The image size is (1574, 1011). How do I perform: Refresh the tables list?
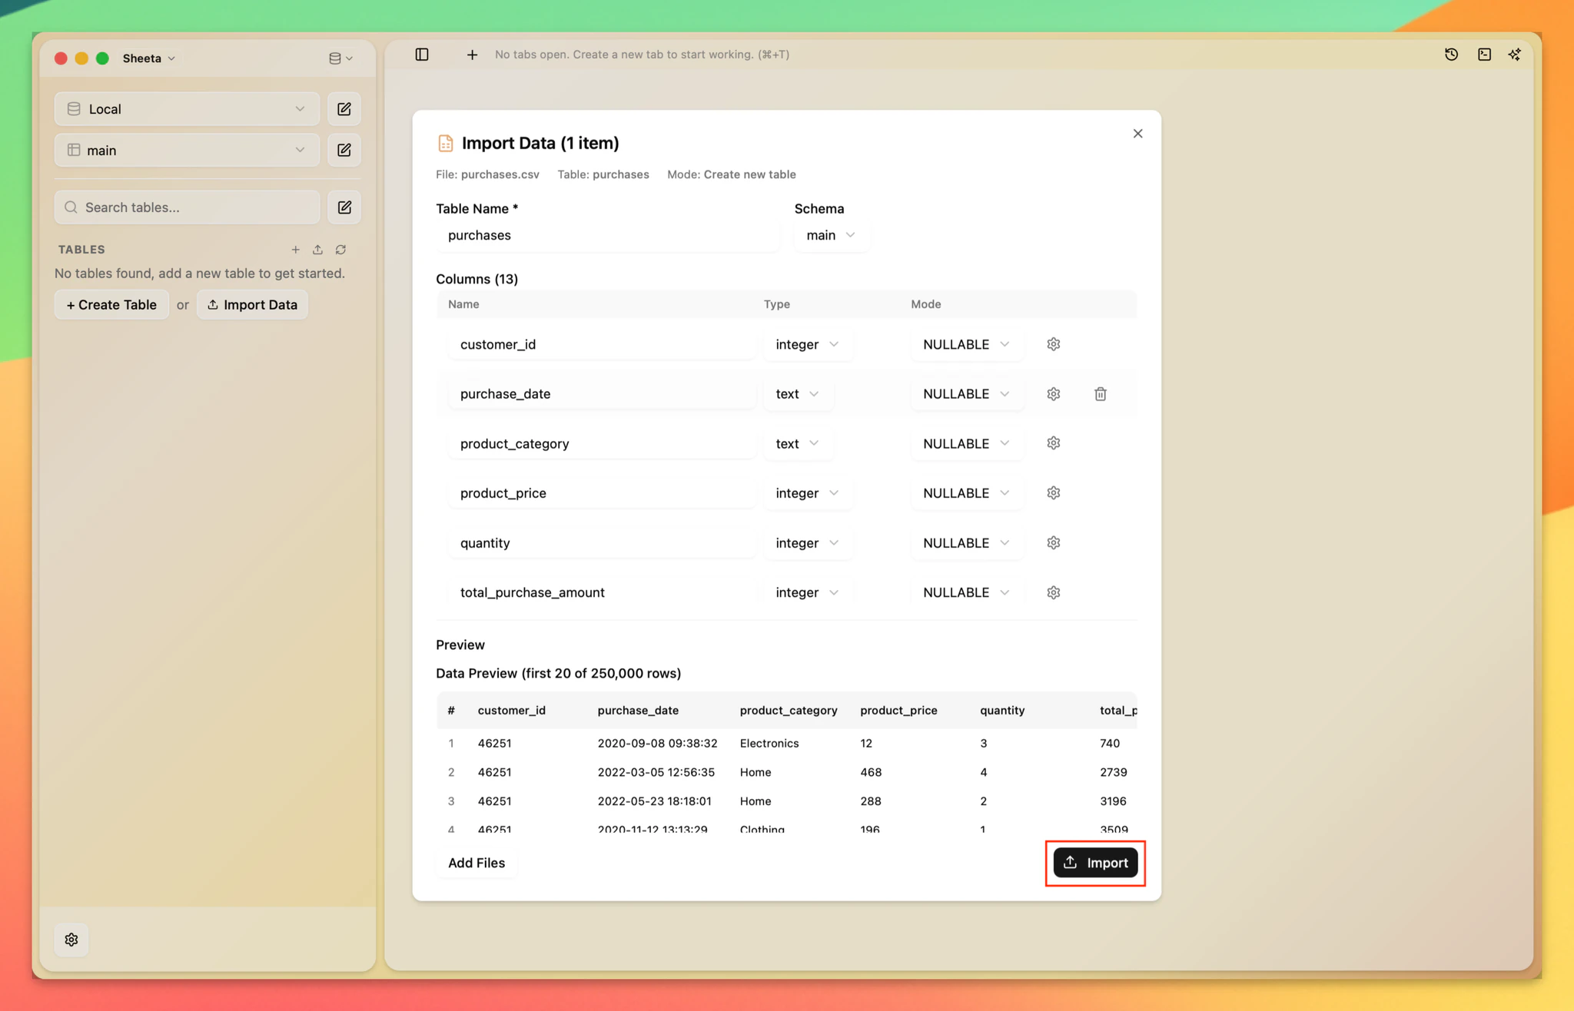pyautogui.click(x=340, y=250)
